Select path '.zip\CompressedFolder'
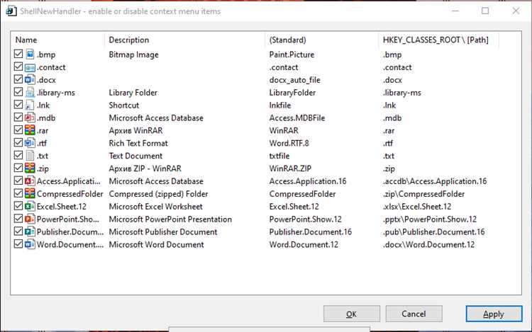 tap(423, 194)
